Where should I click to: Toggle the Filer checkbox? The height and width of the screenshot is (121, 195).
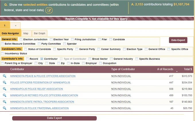click(100, 39)
